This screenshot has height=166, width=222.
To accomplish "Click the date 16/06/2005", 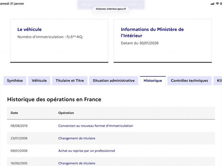I will pyautogui.click(x=19, y=163).
